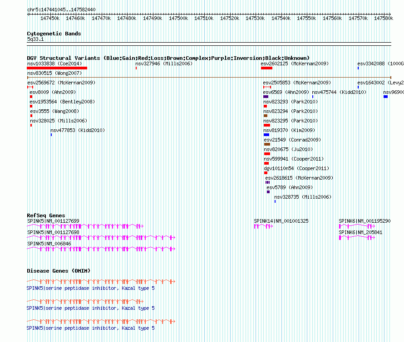Viewport: 404px width, 342px height.
Task: Click the chr5:147441045..147582440 region label
Action: point(61,10)
